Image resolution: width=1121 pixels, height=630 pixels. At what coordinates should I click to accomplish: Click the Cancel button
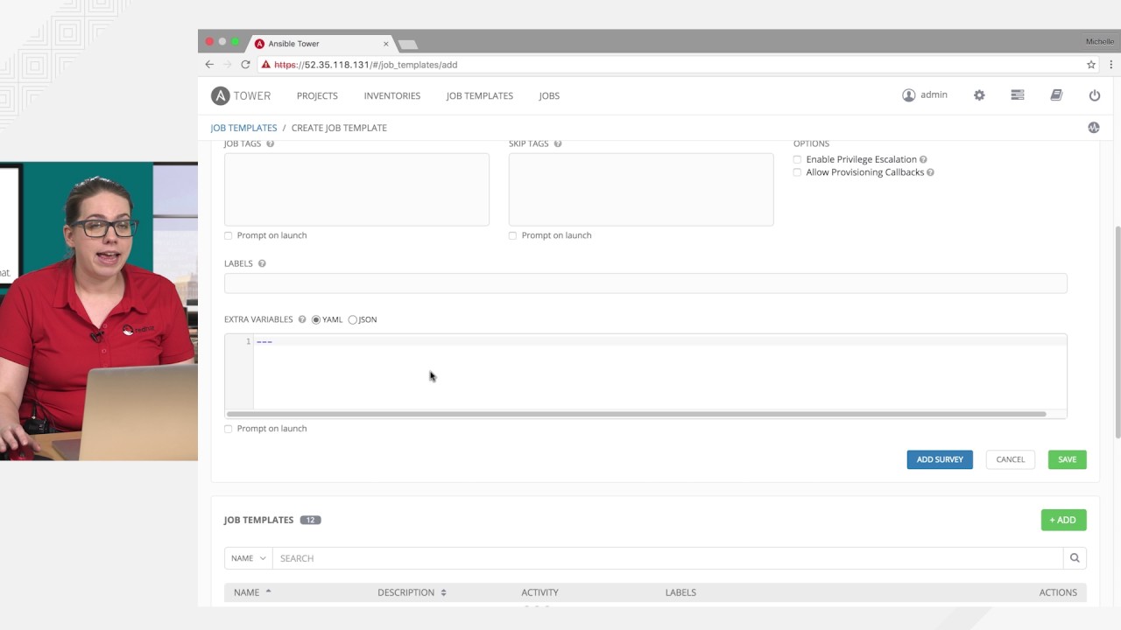click(1011, 459)
